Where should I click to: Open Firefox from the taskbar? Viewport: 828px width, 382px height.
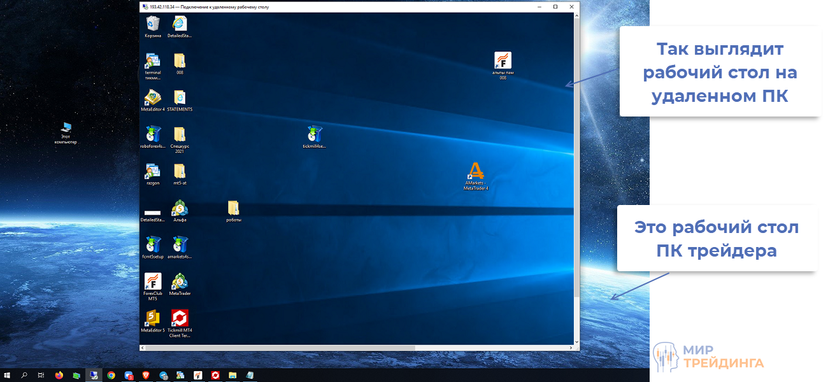tap(59, 375)
